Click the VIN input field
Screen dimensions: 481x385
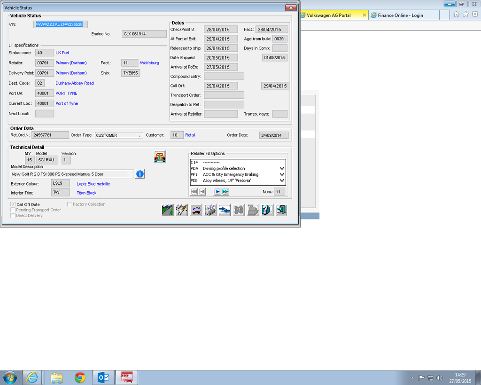click(x=61, y=24)
